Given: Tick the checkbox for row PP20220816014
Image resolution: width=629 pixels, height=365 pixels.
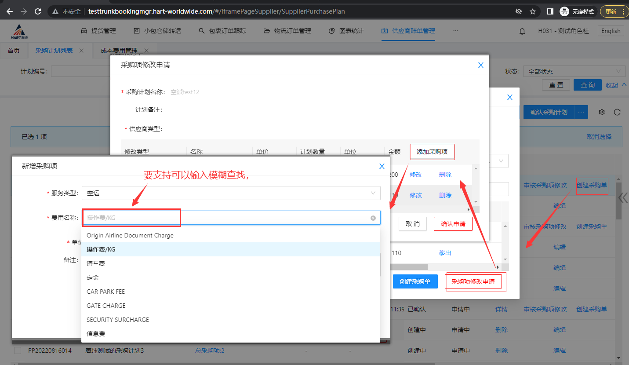Looking at the screenshot, I should 18,350.
